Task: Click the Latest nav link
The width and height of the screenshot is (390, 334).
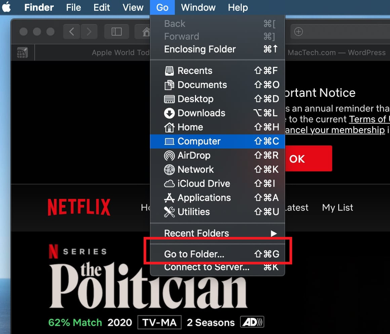Action: [x=296, y=208]
